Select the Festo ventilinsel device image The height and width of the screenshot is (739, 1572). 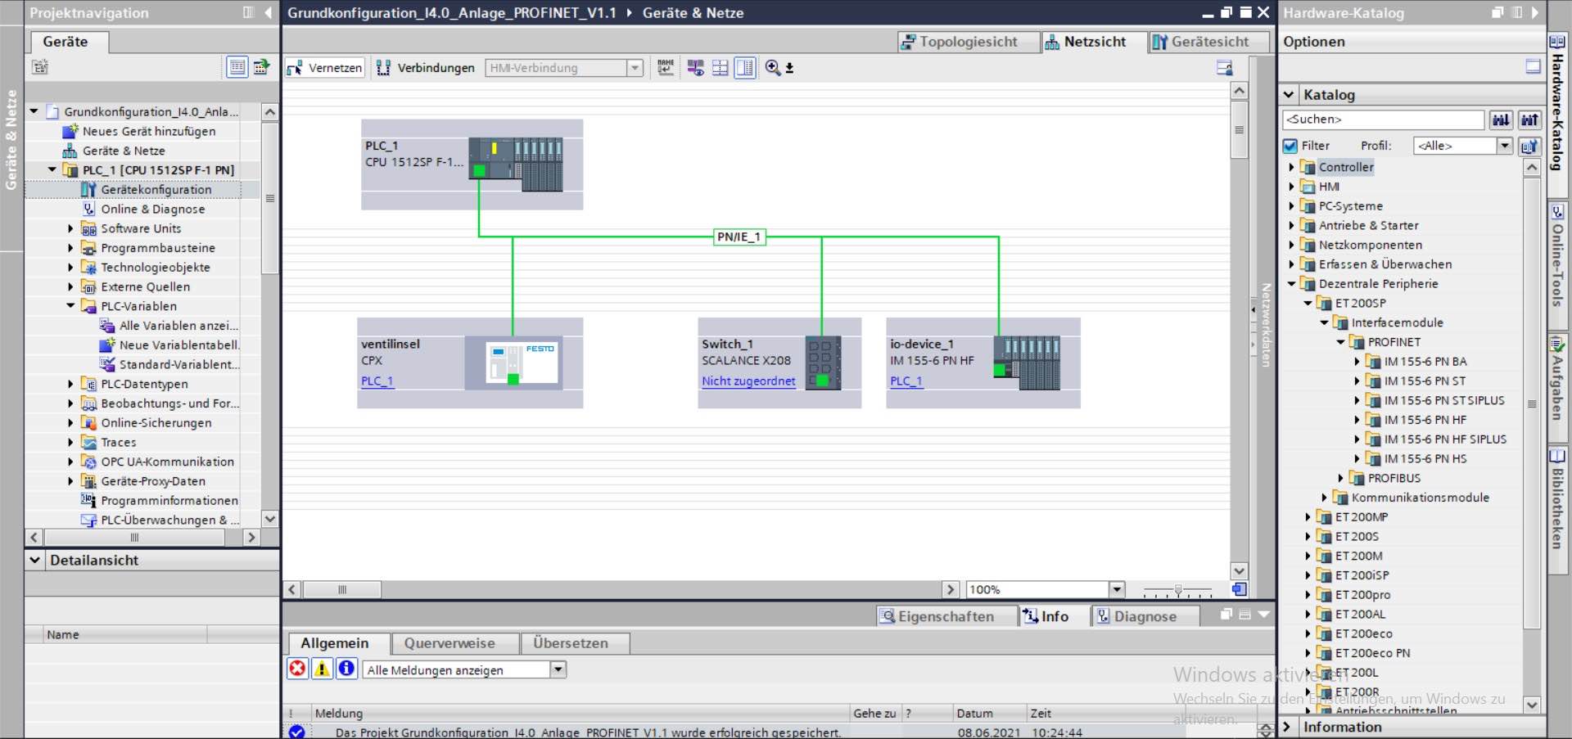521,363
